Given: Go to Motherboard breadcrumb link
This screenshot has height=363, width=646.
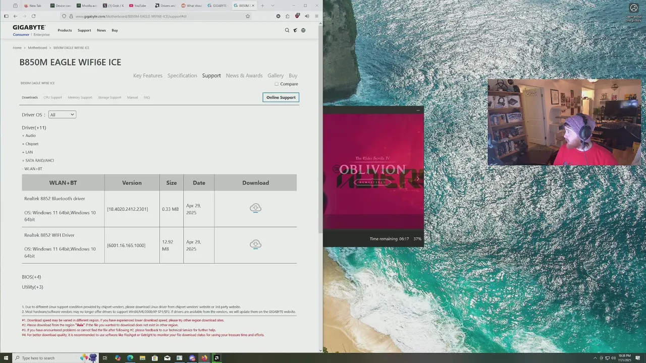Looking at the screenshot, I should pos(37,48).
